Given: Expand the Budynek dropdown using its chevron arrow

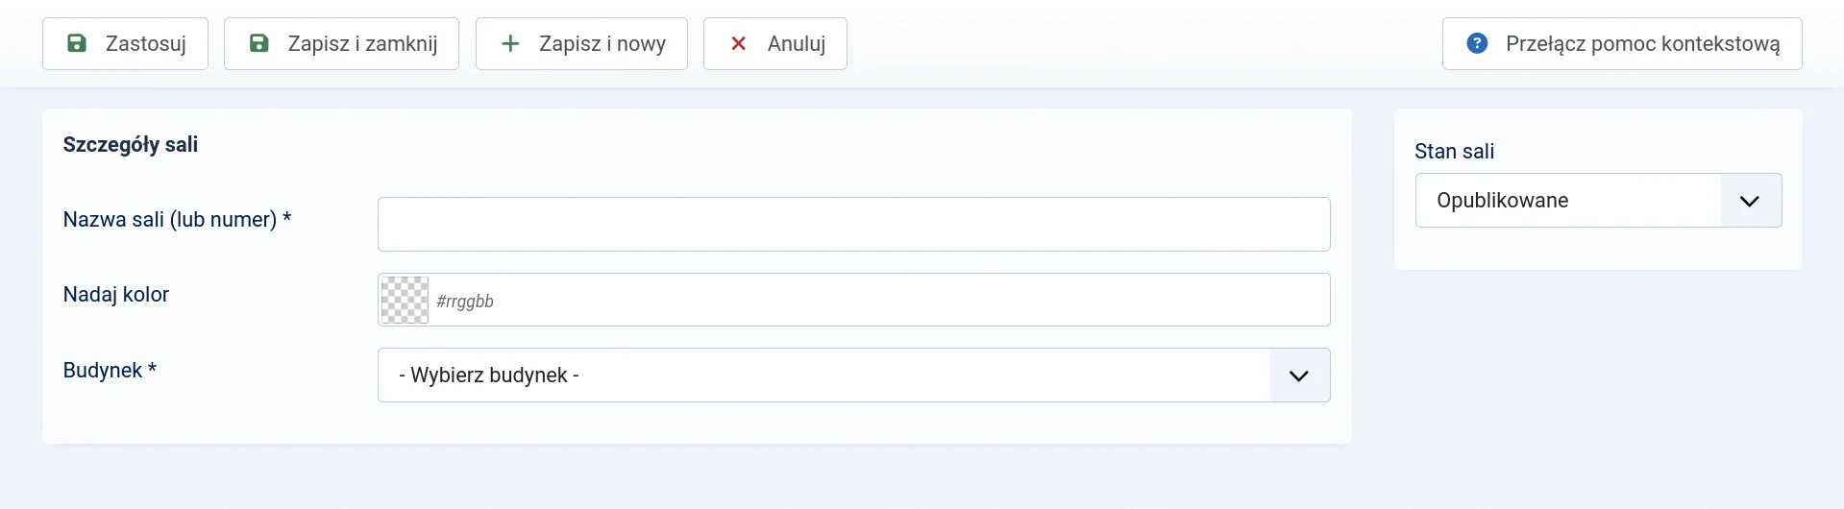Looking at the screenshot, I should [1299, 376].
